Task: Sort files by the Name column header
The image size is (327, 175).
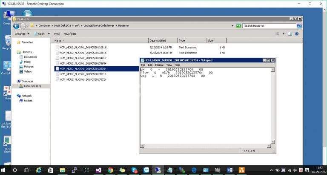Action: (x=100, y=41)
